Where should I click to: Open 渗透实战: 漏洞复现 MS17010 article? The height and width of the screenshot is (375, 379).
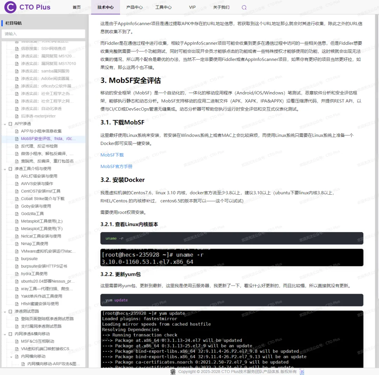[x=48, y=63]
